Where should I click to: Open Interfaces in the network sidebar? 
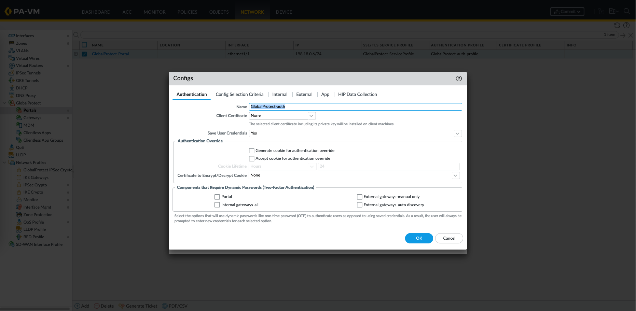coord(25,36)
